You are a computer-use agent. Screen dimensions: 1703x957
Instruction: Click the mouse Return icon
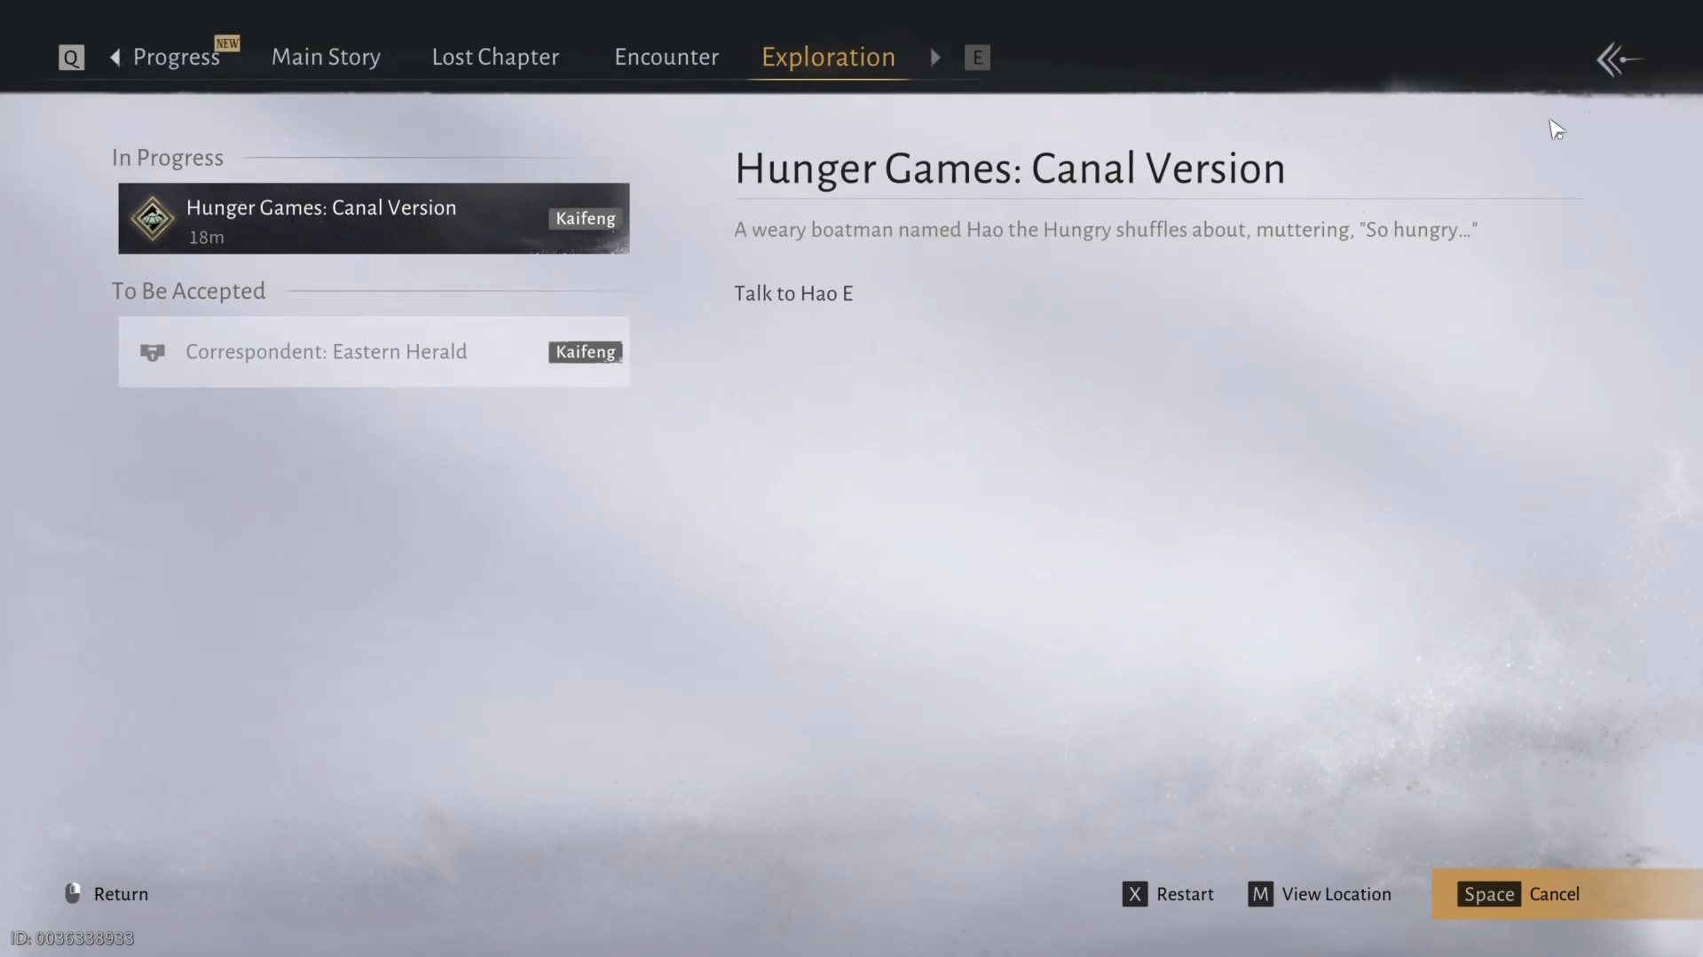coord(73,893)
